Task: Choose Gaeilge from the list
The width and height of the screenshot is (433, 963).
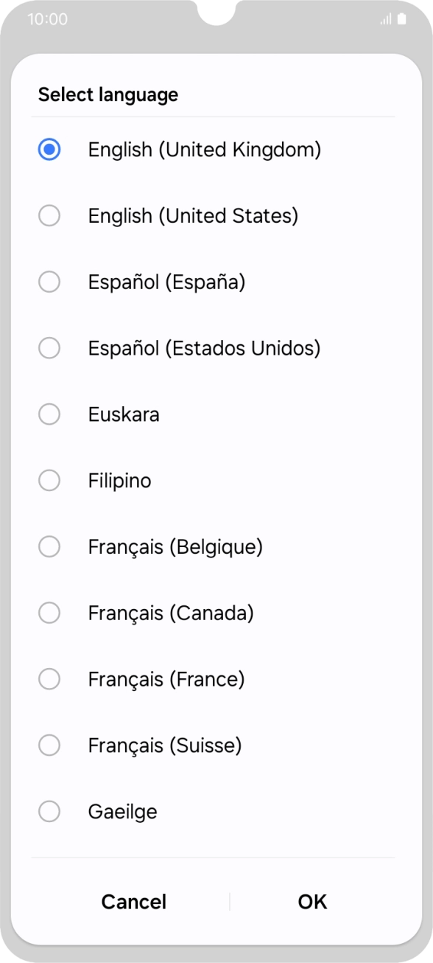Action: tap(49, 811)
